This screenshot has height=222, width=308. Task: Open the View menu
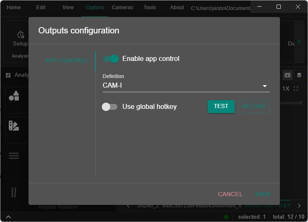click(68, 8)
